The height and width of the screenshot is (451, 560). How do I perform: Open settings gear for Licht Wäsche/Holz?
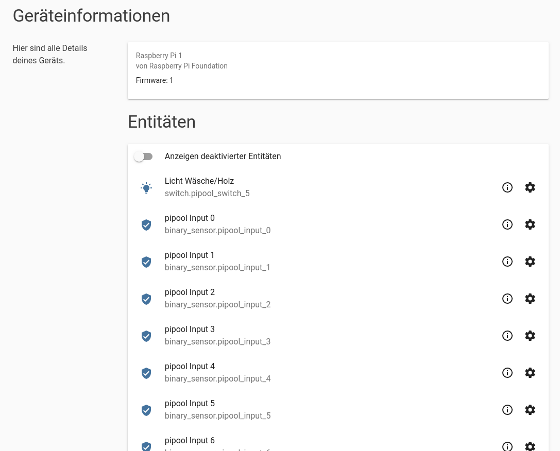(x=530, y=187)
